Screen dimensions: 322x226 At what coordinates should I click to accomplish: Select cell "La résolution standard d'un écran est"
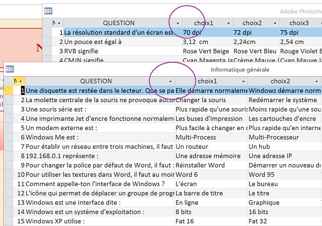(x=123, y=32)
